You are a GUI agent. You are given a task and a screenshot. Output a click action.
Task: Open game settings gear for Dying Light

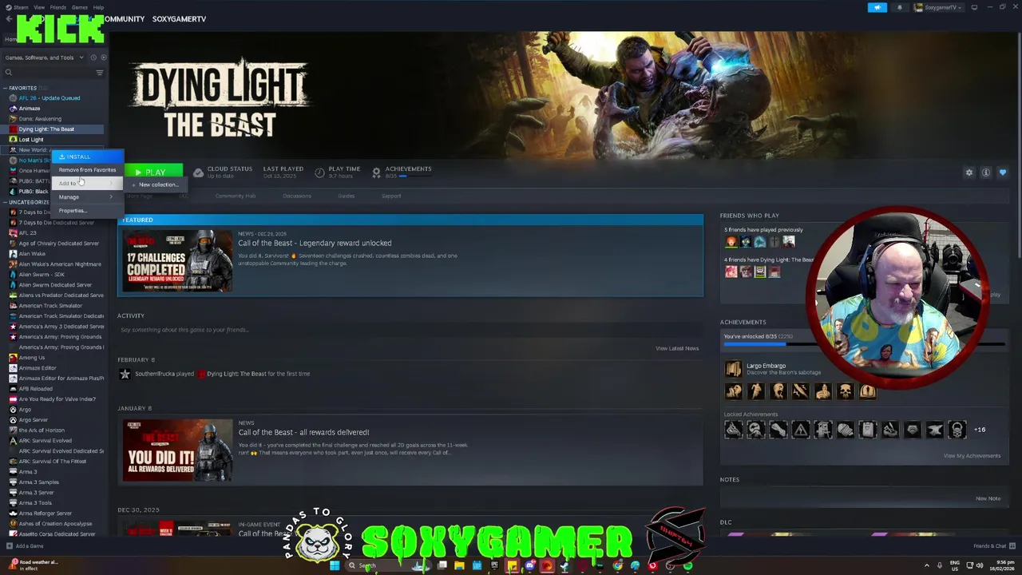pos(969,172)
